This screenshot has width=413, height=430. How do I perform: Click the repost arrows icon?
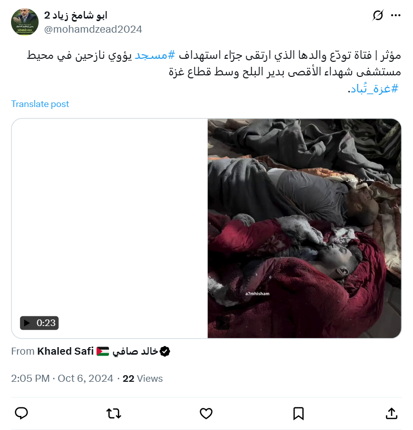(113, 413)
